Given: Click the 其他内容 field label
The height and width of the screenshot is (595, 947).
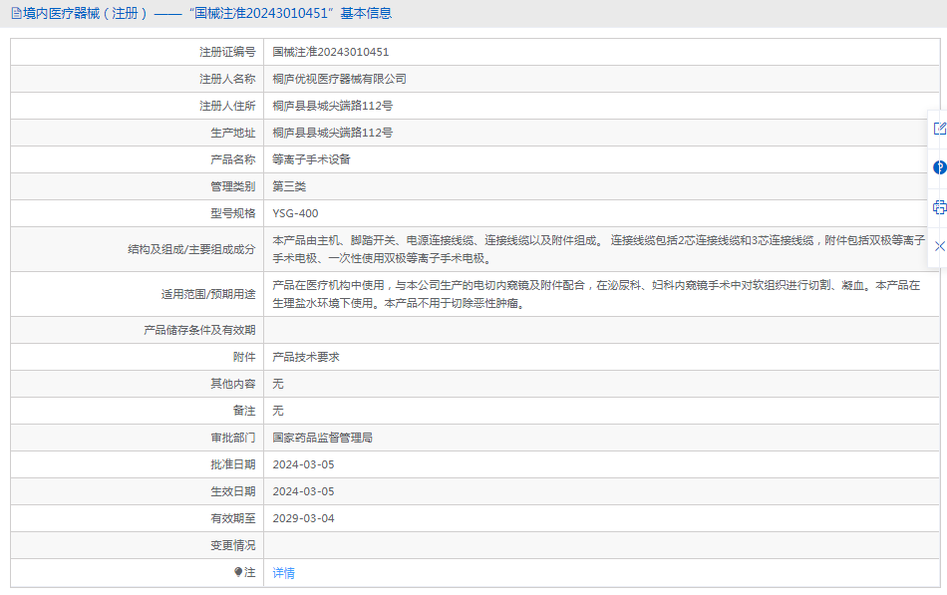Looking at the screenshot, I should 233,384.
